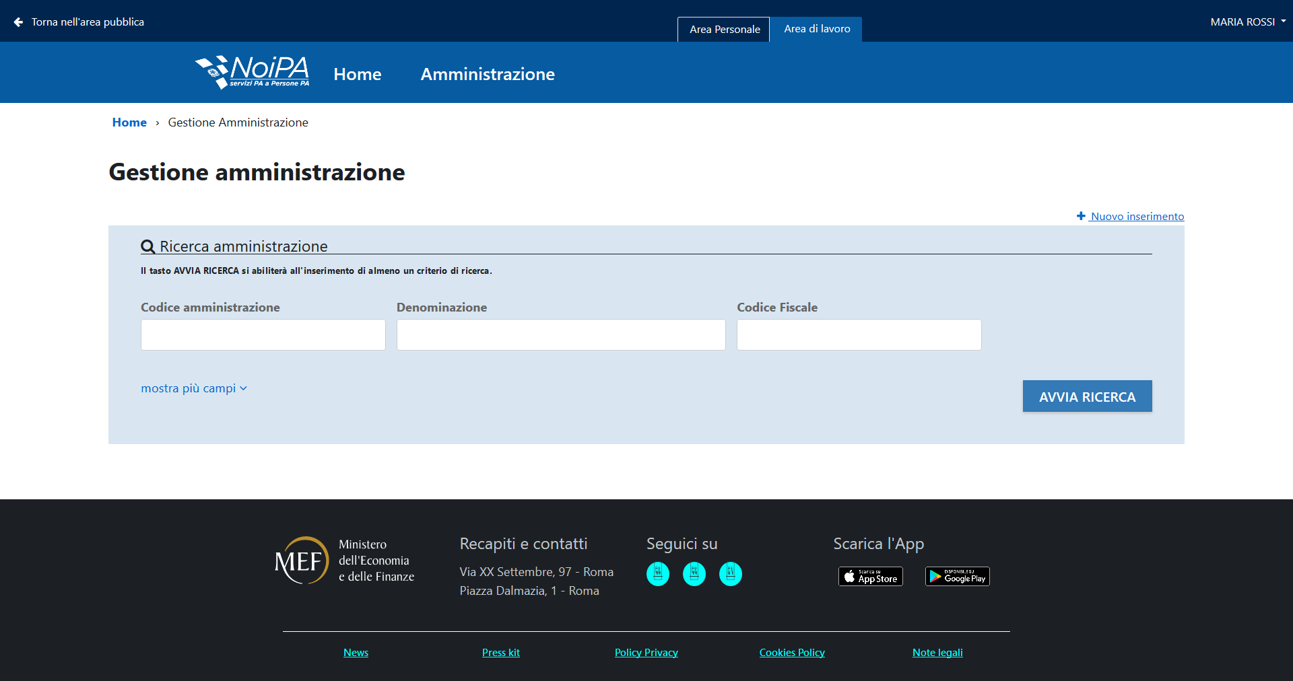
Task: Click the back arrow icon in top bar
Action: [18, 22]
